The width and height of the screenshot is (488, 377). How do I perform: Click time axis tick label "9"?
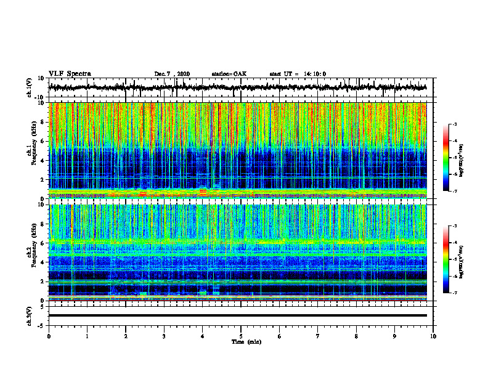click(394, 336)
